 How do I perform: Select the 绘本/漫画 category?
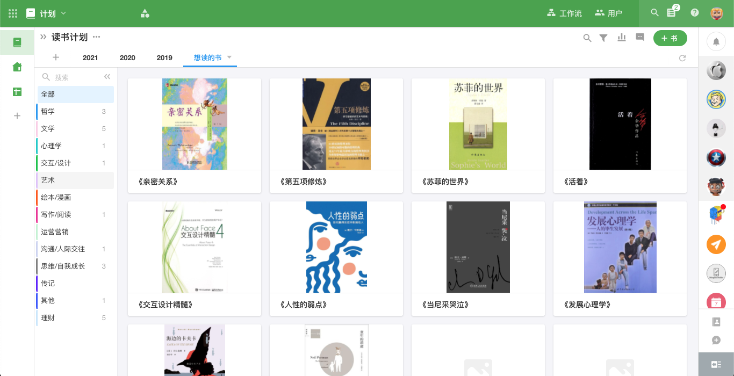(75, 198)
